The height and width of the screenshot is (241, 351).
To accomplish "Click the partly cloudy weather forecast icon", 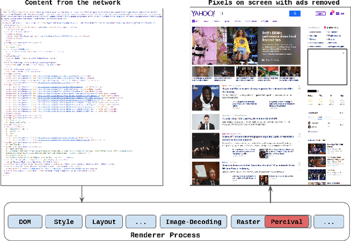I will coord(332,102).
